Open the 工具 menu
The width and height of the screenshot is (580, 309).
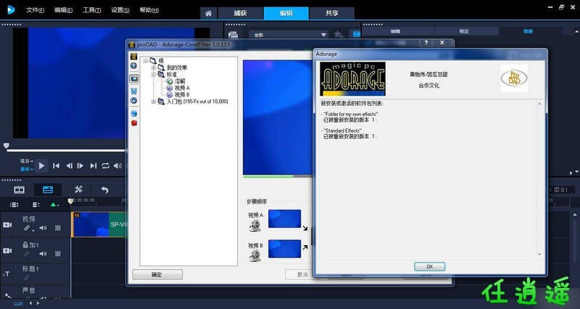(x=92, y=10)
